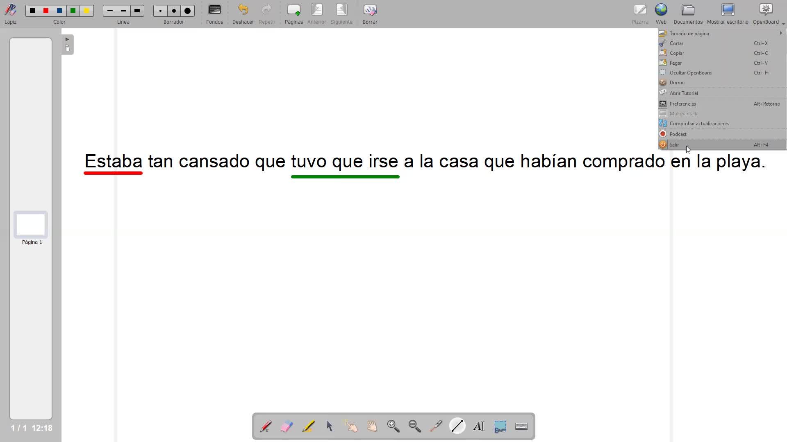The width and height of the screenshot is (787, 442).
Task: Click the zoom in magnifier tool
Action: [393, 426]
